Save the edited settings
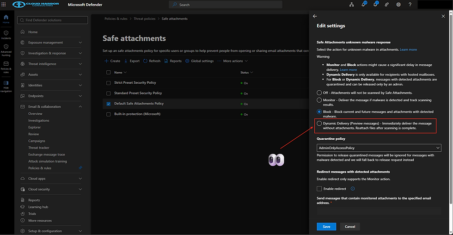The image size is (453, 235). pos(326,227)
